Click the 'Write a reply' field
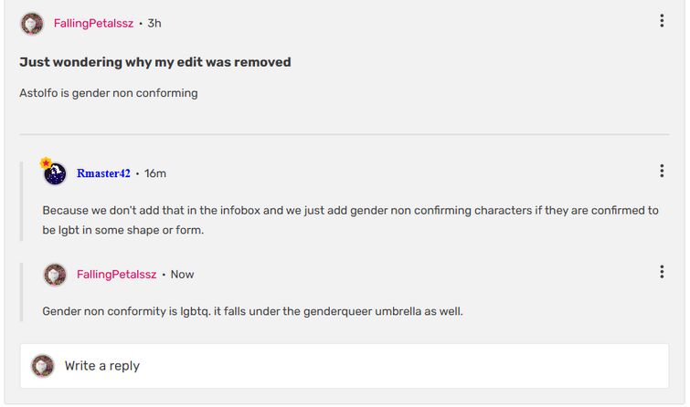The height and width of the screenshot is (407, 690). (x=345, y=366)
